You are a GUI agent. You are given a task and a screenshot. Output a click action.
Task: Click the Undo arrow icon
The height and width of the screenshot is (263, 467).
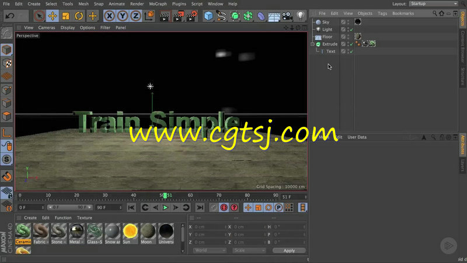[x=9, y=16]
